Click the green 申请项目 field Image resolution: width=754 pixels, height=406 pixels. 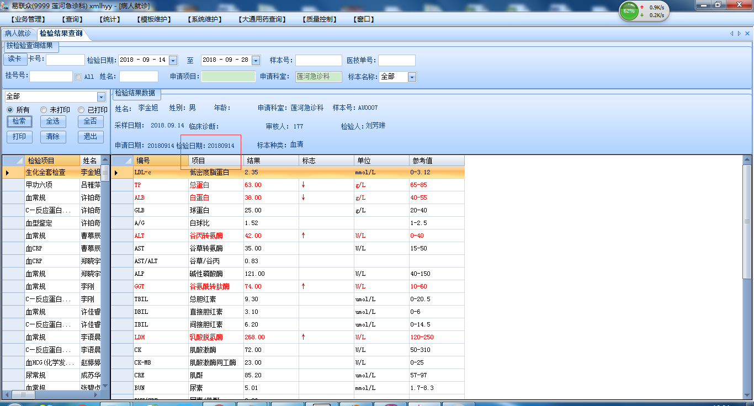pos(229,77)
